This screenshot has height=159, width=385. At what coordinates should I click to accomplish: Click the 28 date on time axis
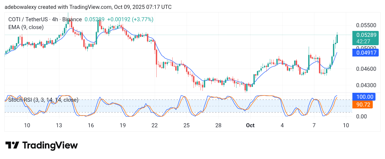tap(218, 125)
